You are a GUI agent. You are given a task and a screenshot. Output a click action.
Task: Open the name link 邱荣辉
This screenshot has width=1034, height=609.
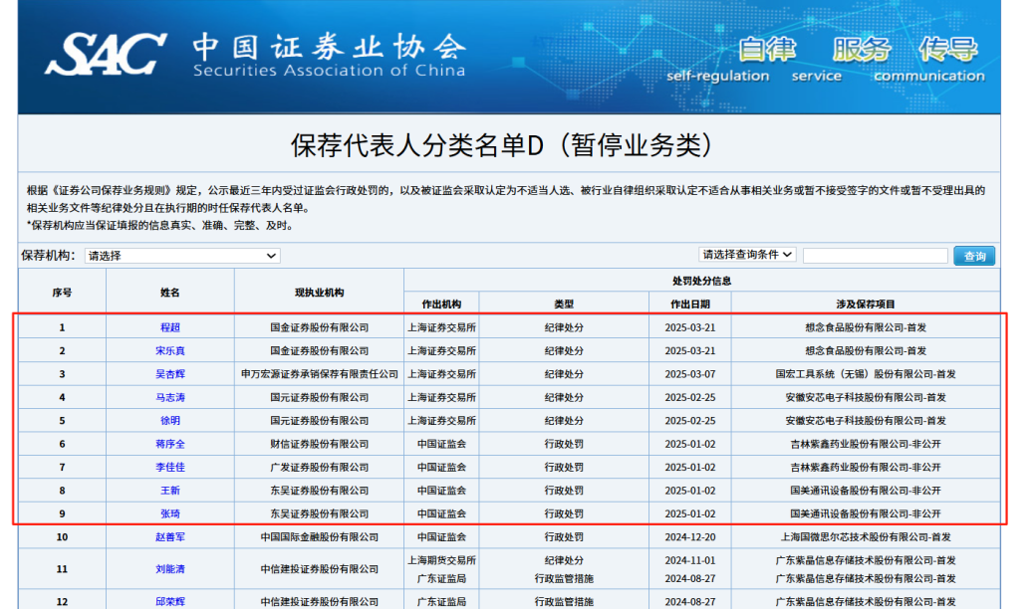(x=170, y=602)
